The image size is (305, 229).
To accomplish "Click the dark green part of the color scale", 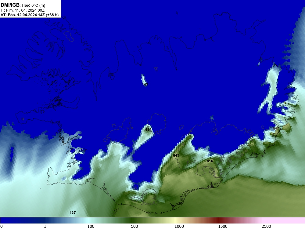I will click(x=132, y=220).
